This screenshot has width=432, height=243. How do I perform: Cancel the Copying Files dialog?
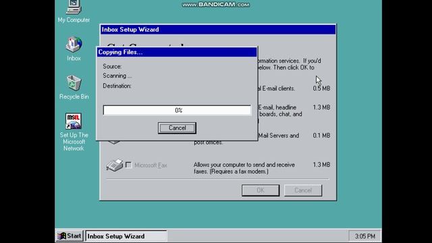pos(177,128)
